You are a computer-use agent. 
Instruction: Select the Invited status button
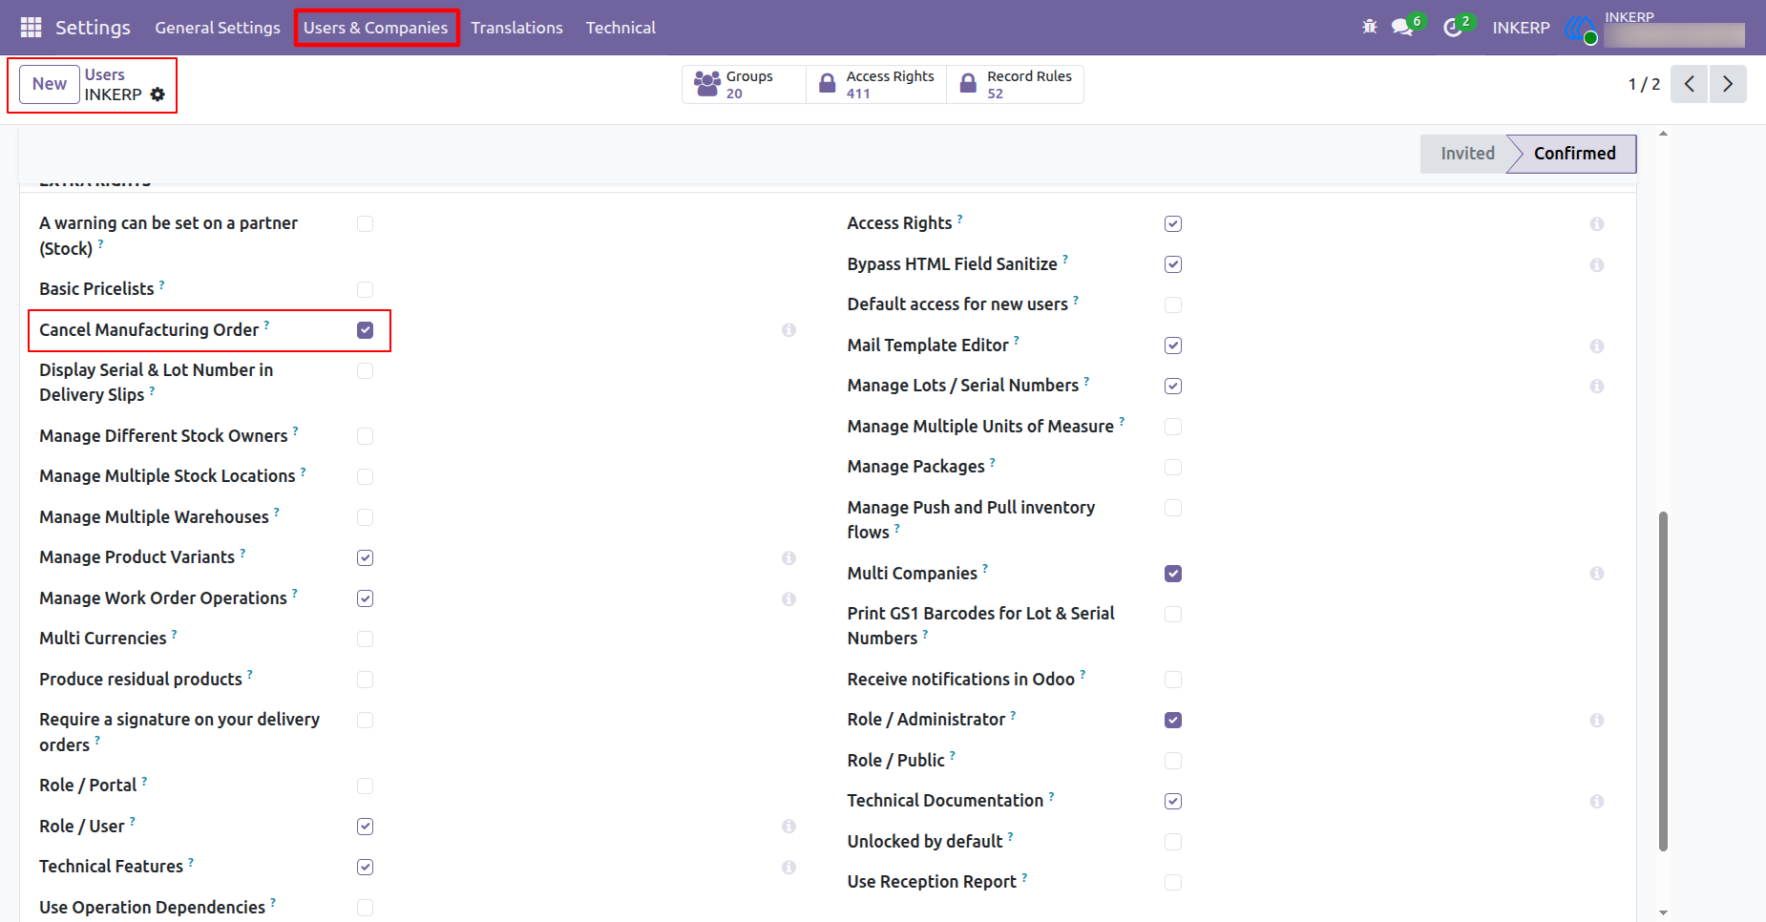pos(1467,154)
